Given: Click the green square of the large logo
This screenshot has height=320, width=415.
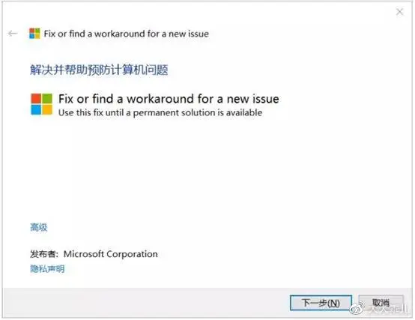Looking at the screenshot, I should pyautogui.click(x=47, y=98).
